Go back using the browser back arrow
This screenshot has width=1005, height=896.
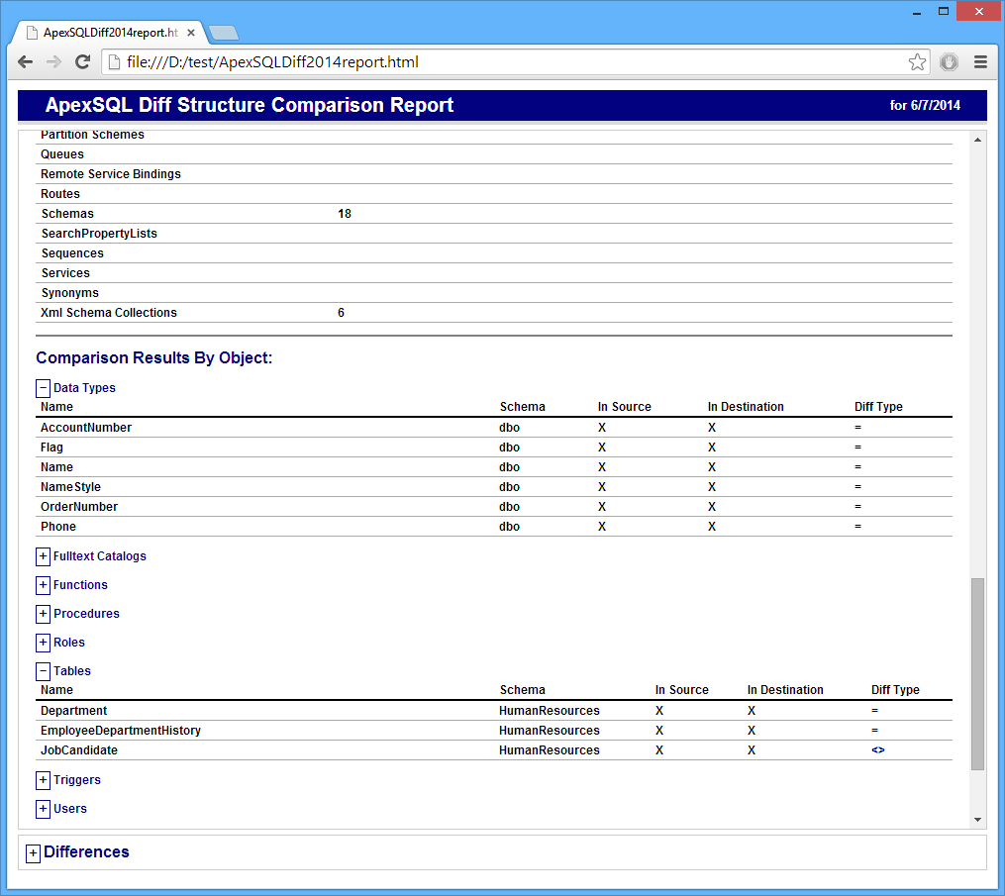point(25,62)
